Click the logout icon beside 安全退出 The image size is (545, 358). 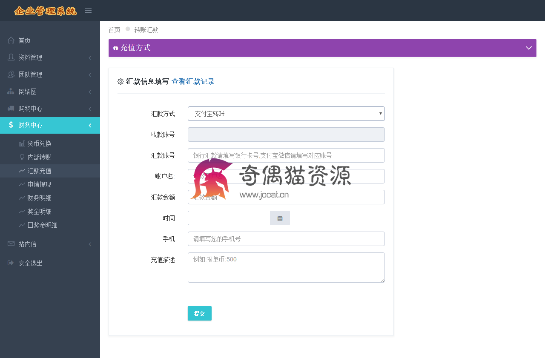click(11, 263)
